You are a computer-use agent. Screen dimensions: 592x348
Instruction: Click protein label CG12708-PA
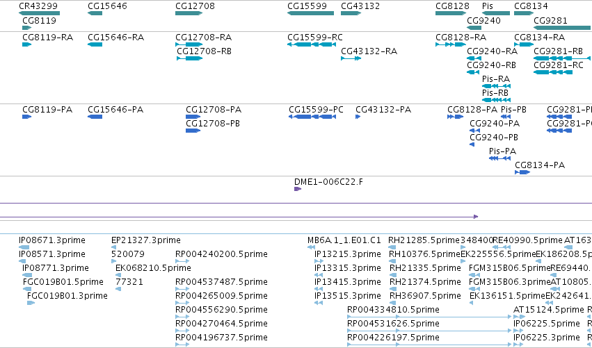point(214,110)
